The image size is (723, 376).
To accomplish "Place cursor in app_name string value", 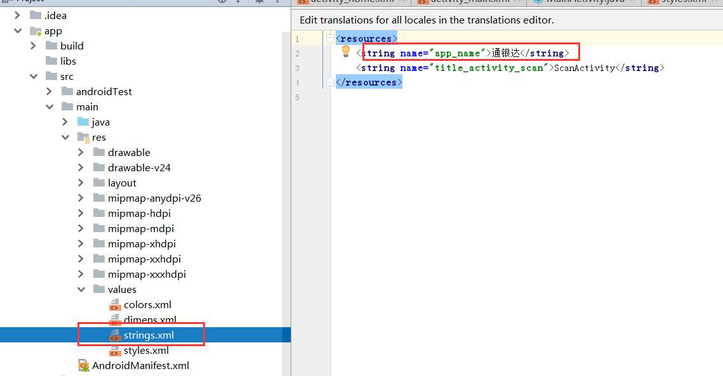I will pos(506,53).
